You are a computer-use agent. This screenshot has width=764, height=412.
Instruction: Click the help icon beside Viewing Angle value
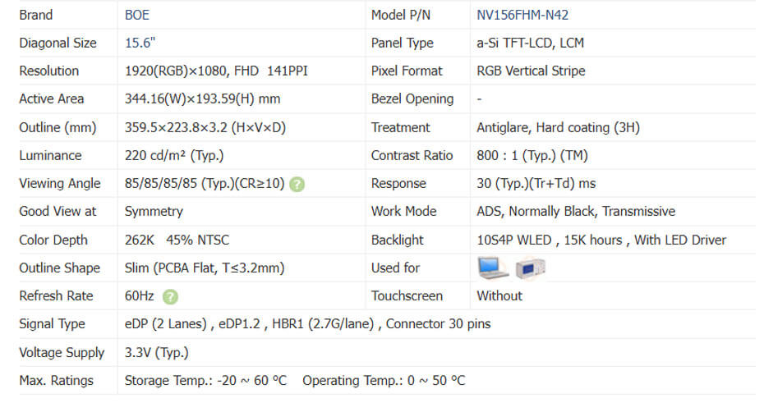tap(297, 184)
